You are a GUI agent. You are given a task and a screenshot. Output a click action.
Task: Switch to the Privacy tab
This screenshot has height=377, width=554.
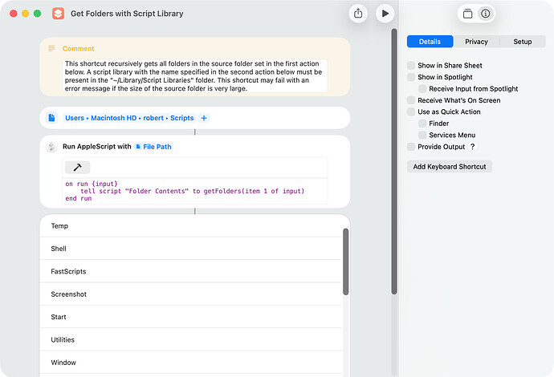[476, 42]
